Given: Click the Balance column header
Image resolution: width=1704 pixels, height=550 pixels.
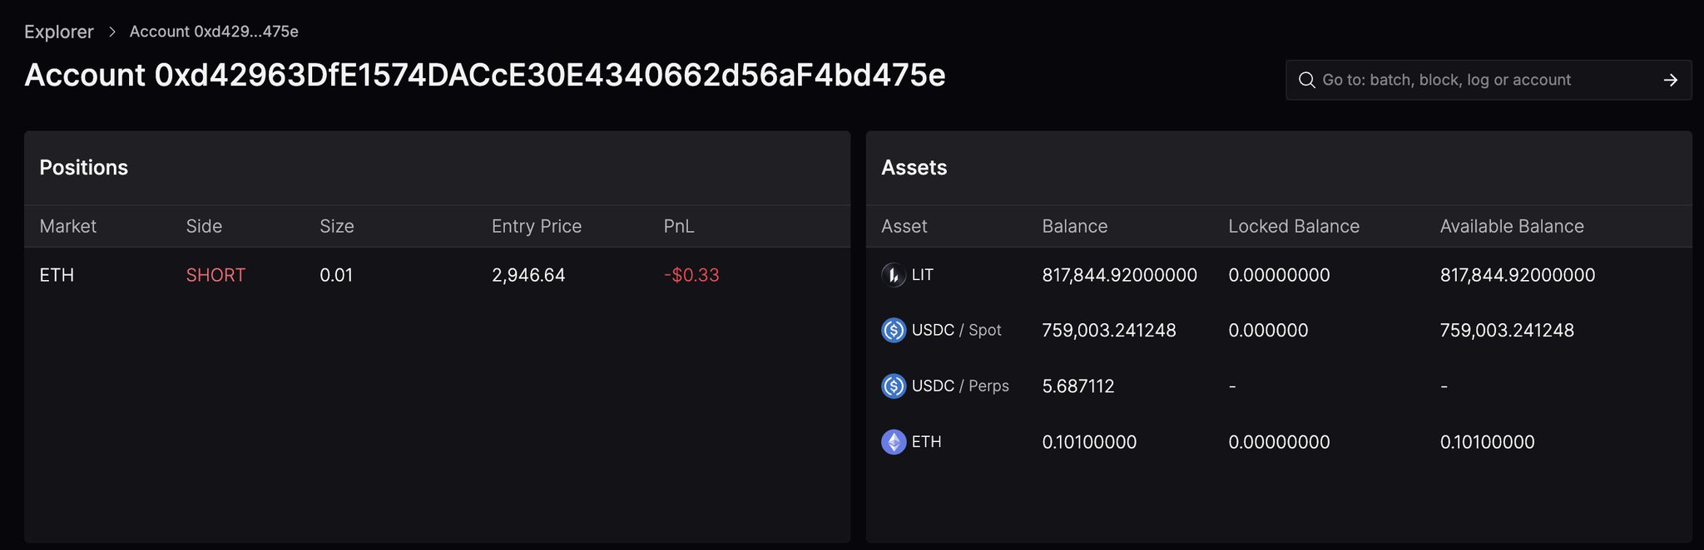Looking at the screenshot, I should tap(1074, 226).
